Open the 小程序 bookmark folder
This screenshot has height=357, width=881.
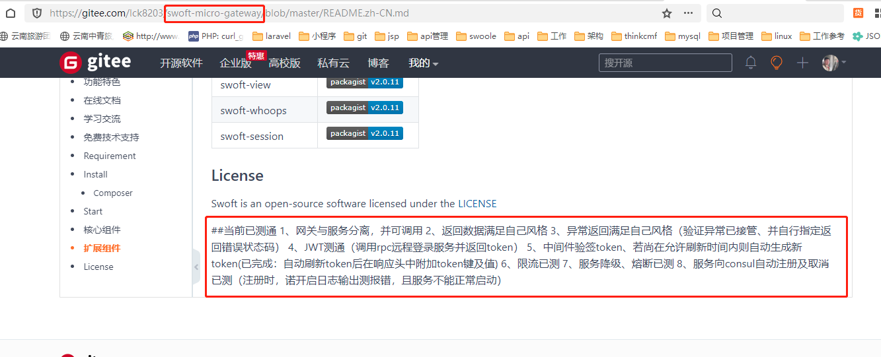[318, 36]
